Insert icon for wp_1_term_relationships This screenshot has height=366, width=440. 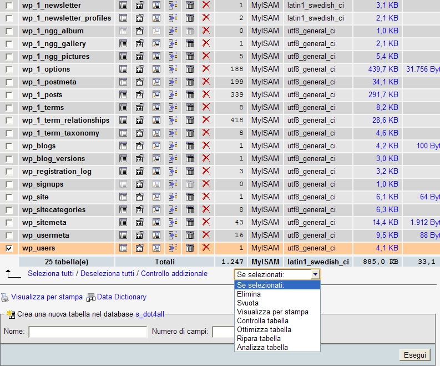pos(173,120)
